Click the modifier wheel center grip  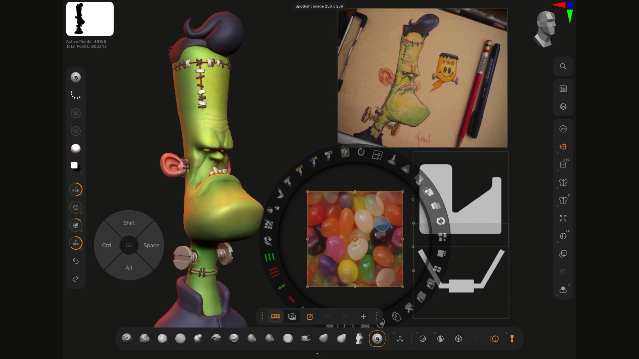[129, 245]
